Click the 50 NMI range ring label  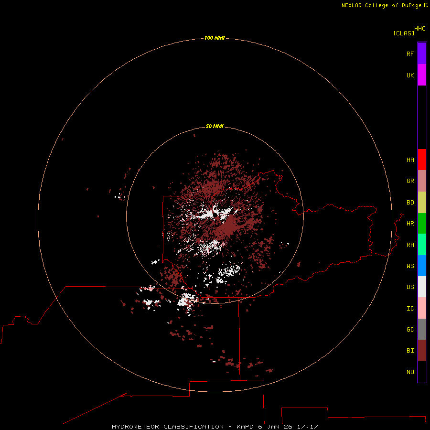(215, 126)
